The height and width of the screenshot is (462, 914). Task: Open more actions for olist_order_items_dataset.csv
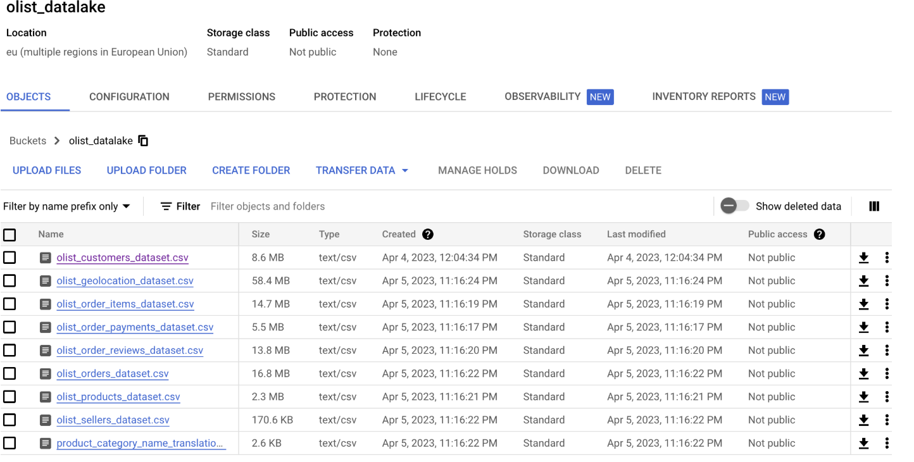click(x=887, y=304)
